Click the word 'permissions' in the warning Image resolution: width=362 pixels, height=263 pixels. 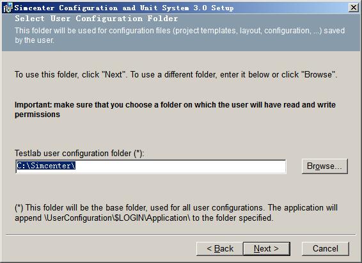pos(37,115)
